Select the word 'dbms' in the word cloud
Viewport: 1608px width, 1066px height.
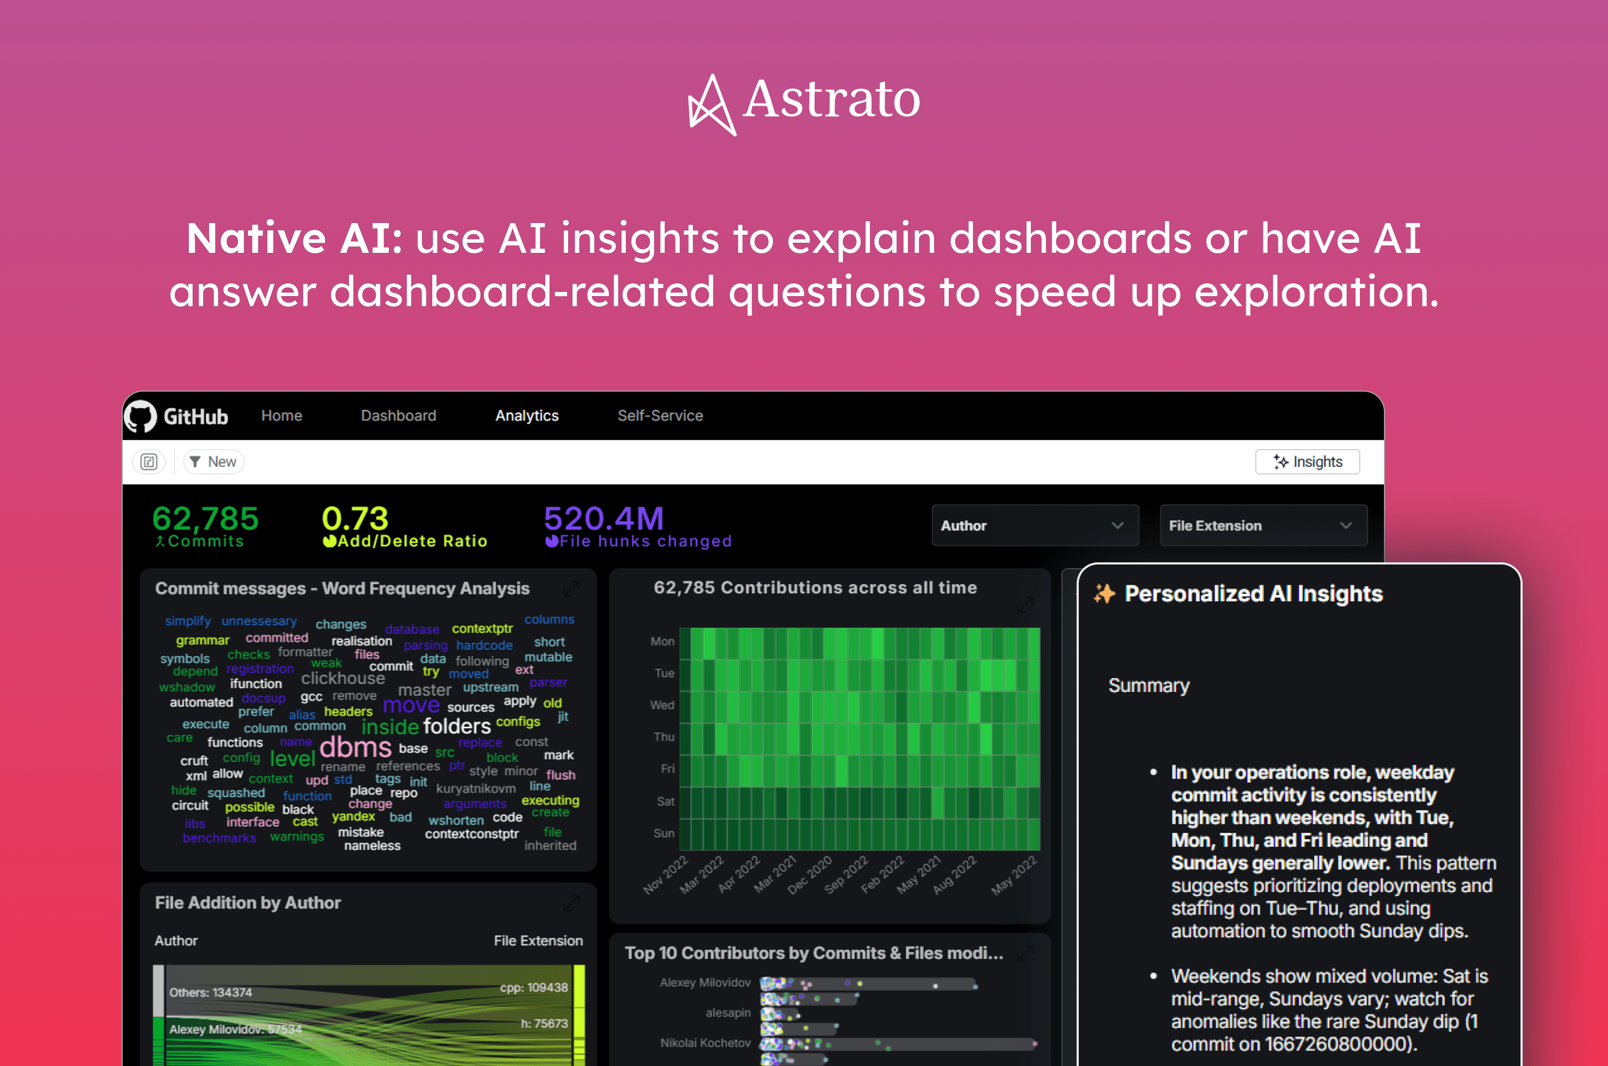(x=355, y=748)
